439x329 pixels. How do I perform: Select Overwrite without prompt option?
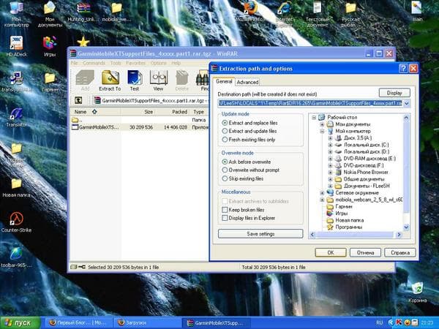point(225,170)
